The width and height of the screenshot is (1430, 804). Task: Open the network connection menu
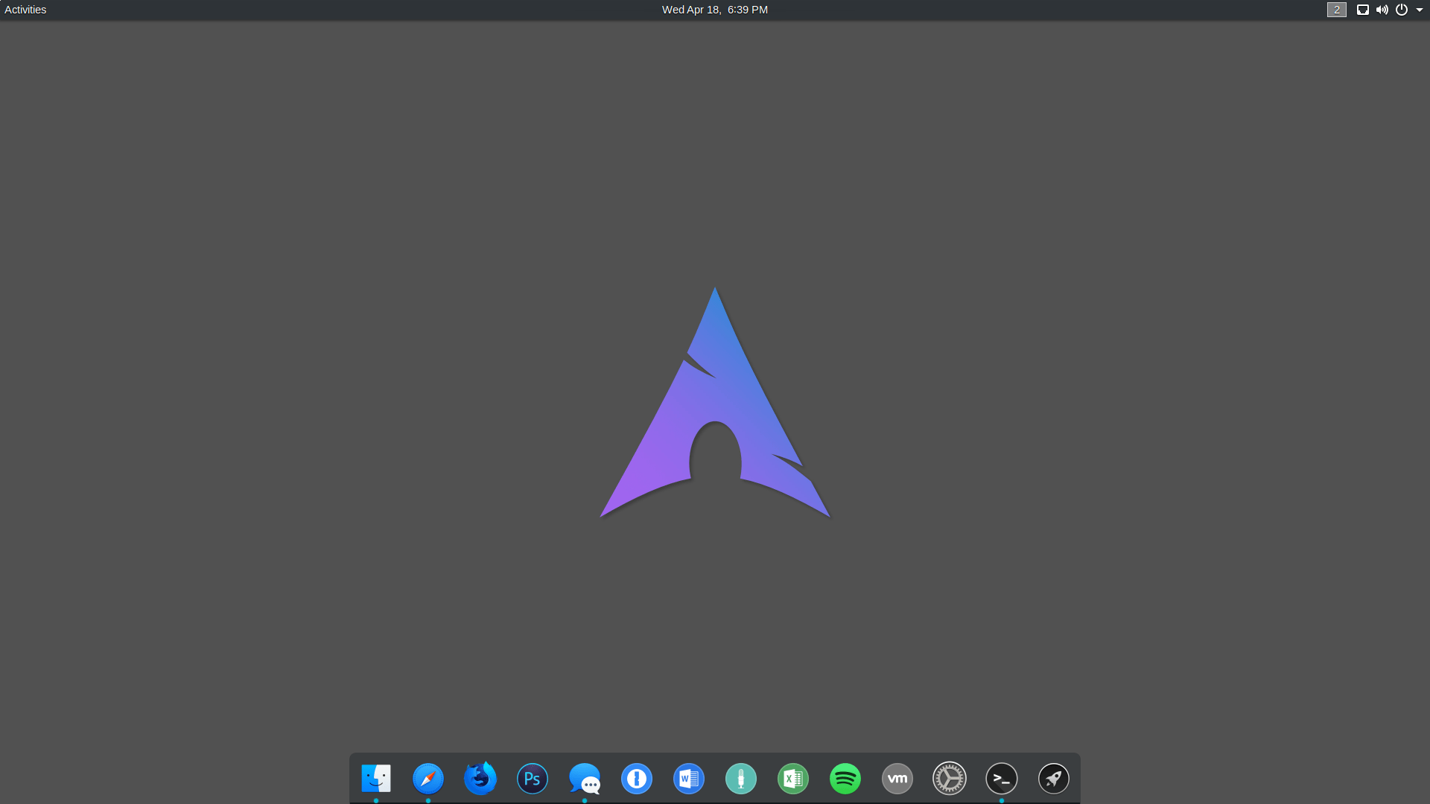(x=1363, y=10)
